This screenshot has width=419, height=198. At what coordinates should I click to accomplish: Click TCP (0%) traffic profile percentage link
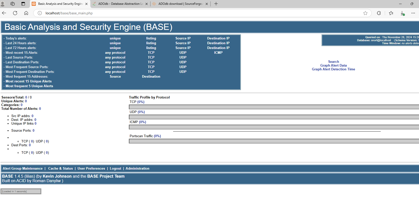141,102
